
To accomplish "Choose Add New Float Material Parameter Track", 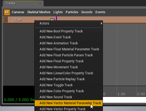I will (69, 49).
